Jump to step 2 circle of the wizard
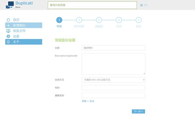195x120 pixels. 79,20
